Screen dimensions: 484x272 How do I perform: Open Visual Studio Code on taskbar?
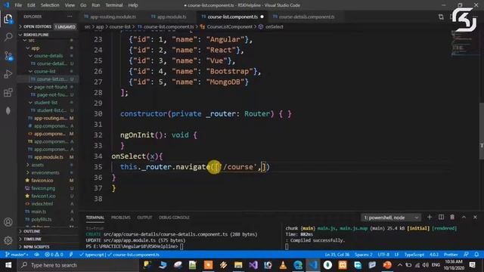point(313,265)
